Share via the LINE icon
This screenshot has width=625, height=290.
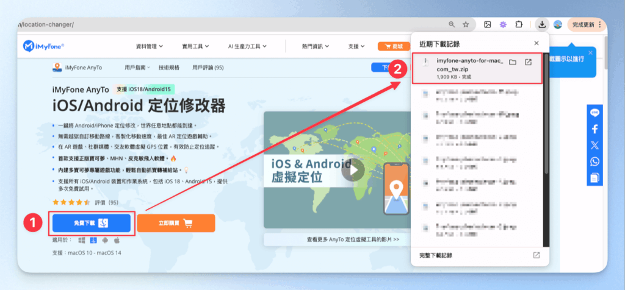coord(594,113)
